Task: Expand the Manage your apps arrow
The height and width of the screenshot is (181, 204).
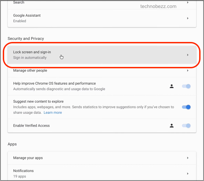Action: (x=188, y=158)
